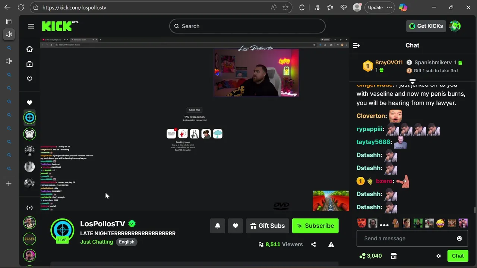The width and height of the screenshot is (477, 268).
Task: Click LosPollosTV streamer avatar with LIVE badge
Action: pos(62,230)
